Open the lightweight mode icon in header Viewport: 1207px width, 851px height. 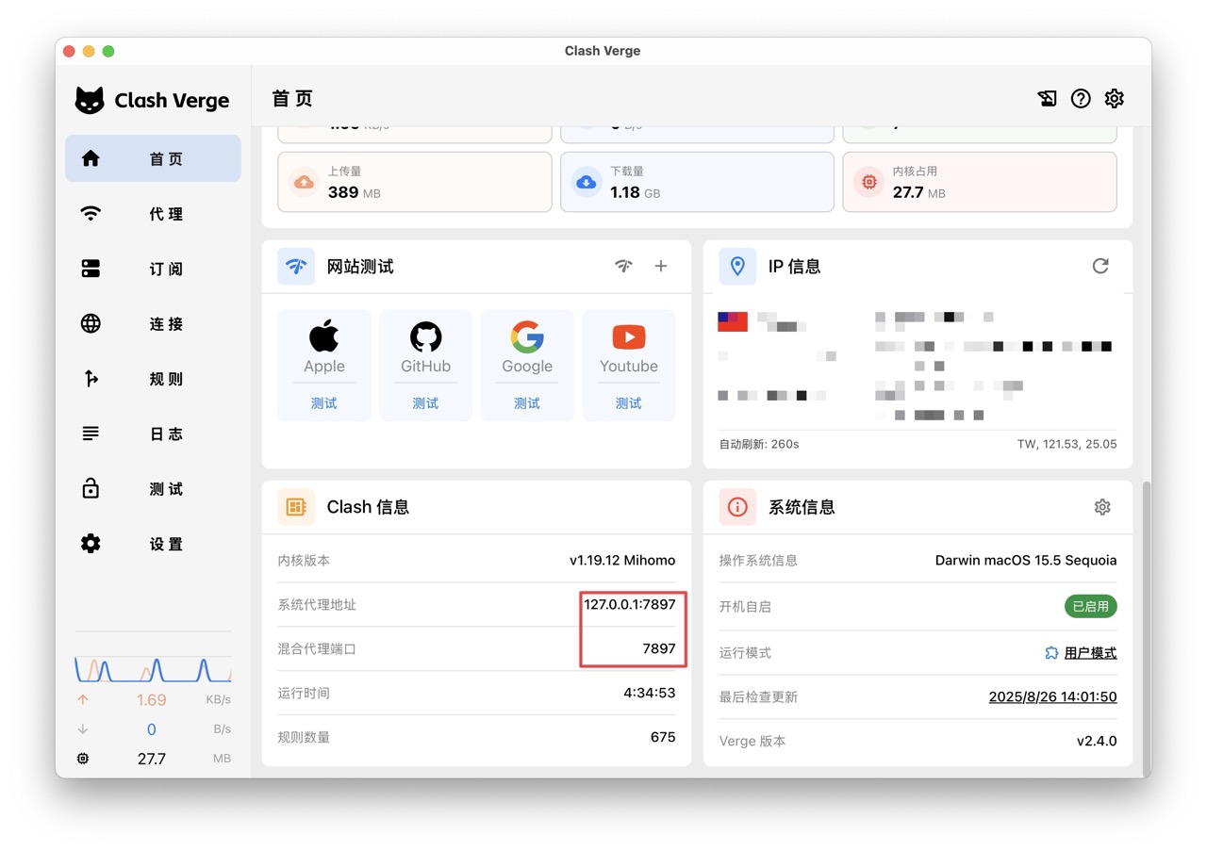pyautogui.click(x=1047, y=98)
